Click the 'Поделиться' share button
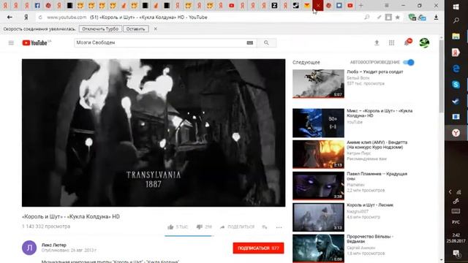Screen dimensions: 468x263 tap(237, 227)
